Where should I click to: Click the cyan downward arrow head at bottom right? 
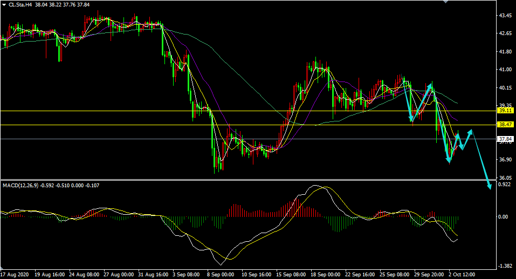(x=489, y=186)
